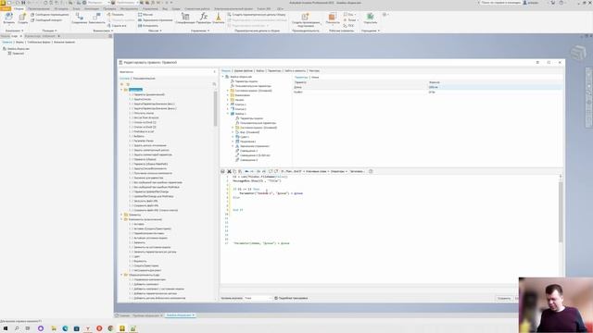The image size is (593, 333).
Task: Click the Сохранить button in rule editor
Action: (x=504, y=298)
